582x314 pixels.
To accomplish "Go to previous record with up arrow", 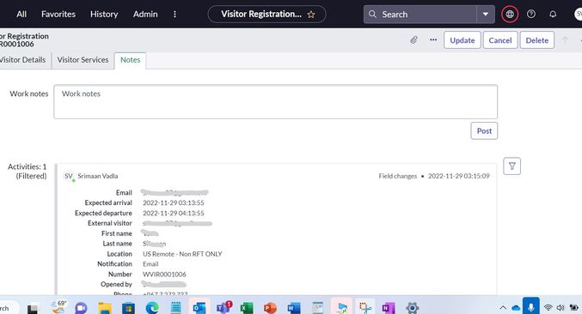I will 566,40.
